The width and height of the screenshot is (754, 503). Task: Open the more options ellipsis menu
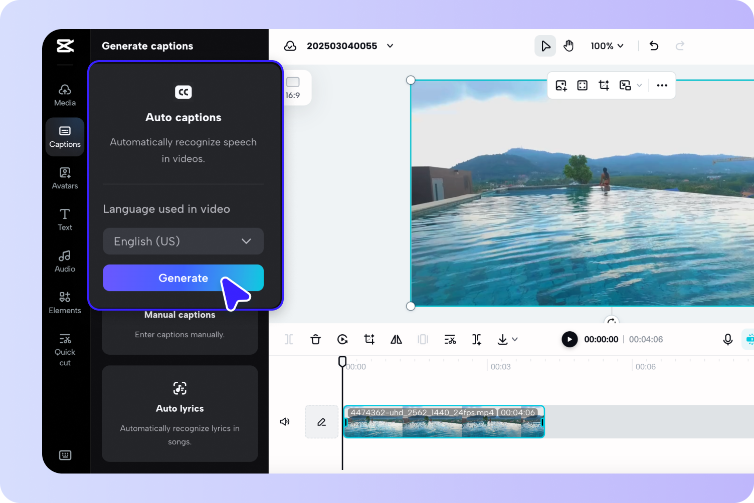662,85
